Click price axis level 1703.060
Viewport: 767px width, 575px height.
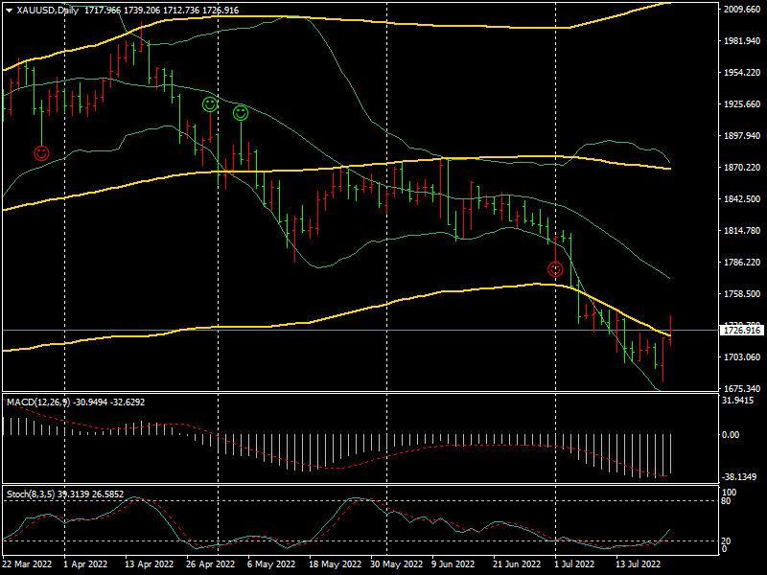tap(742, 356)
